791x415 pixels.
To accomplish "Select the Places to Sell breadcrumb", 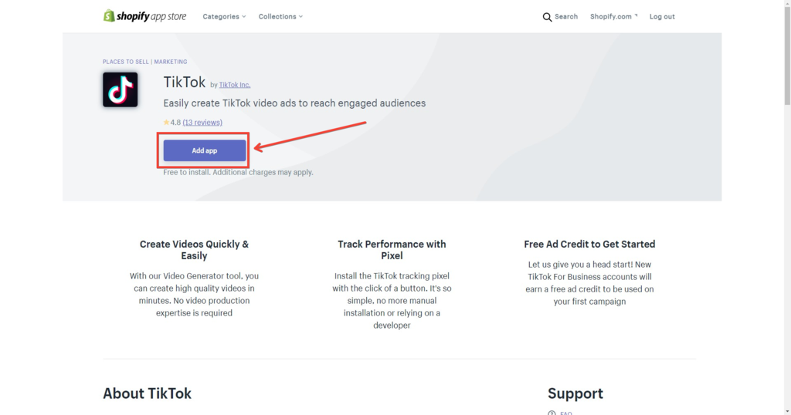I will [125, 62].
